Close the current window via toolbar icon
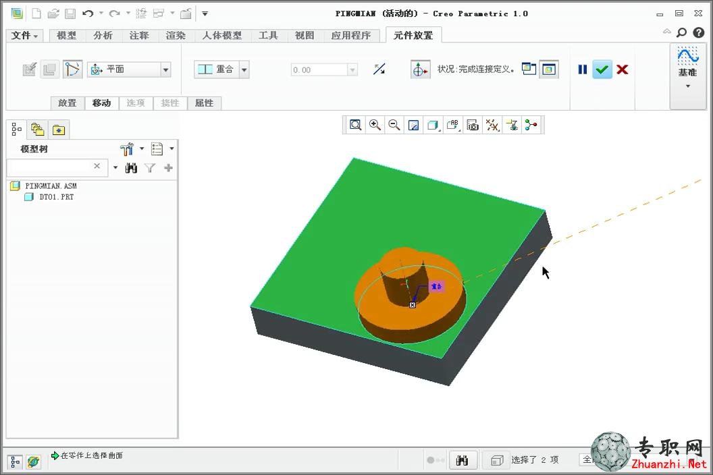The image size is (713, 475). coord(186,13)
